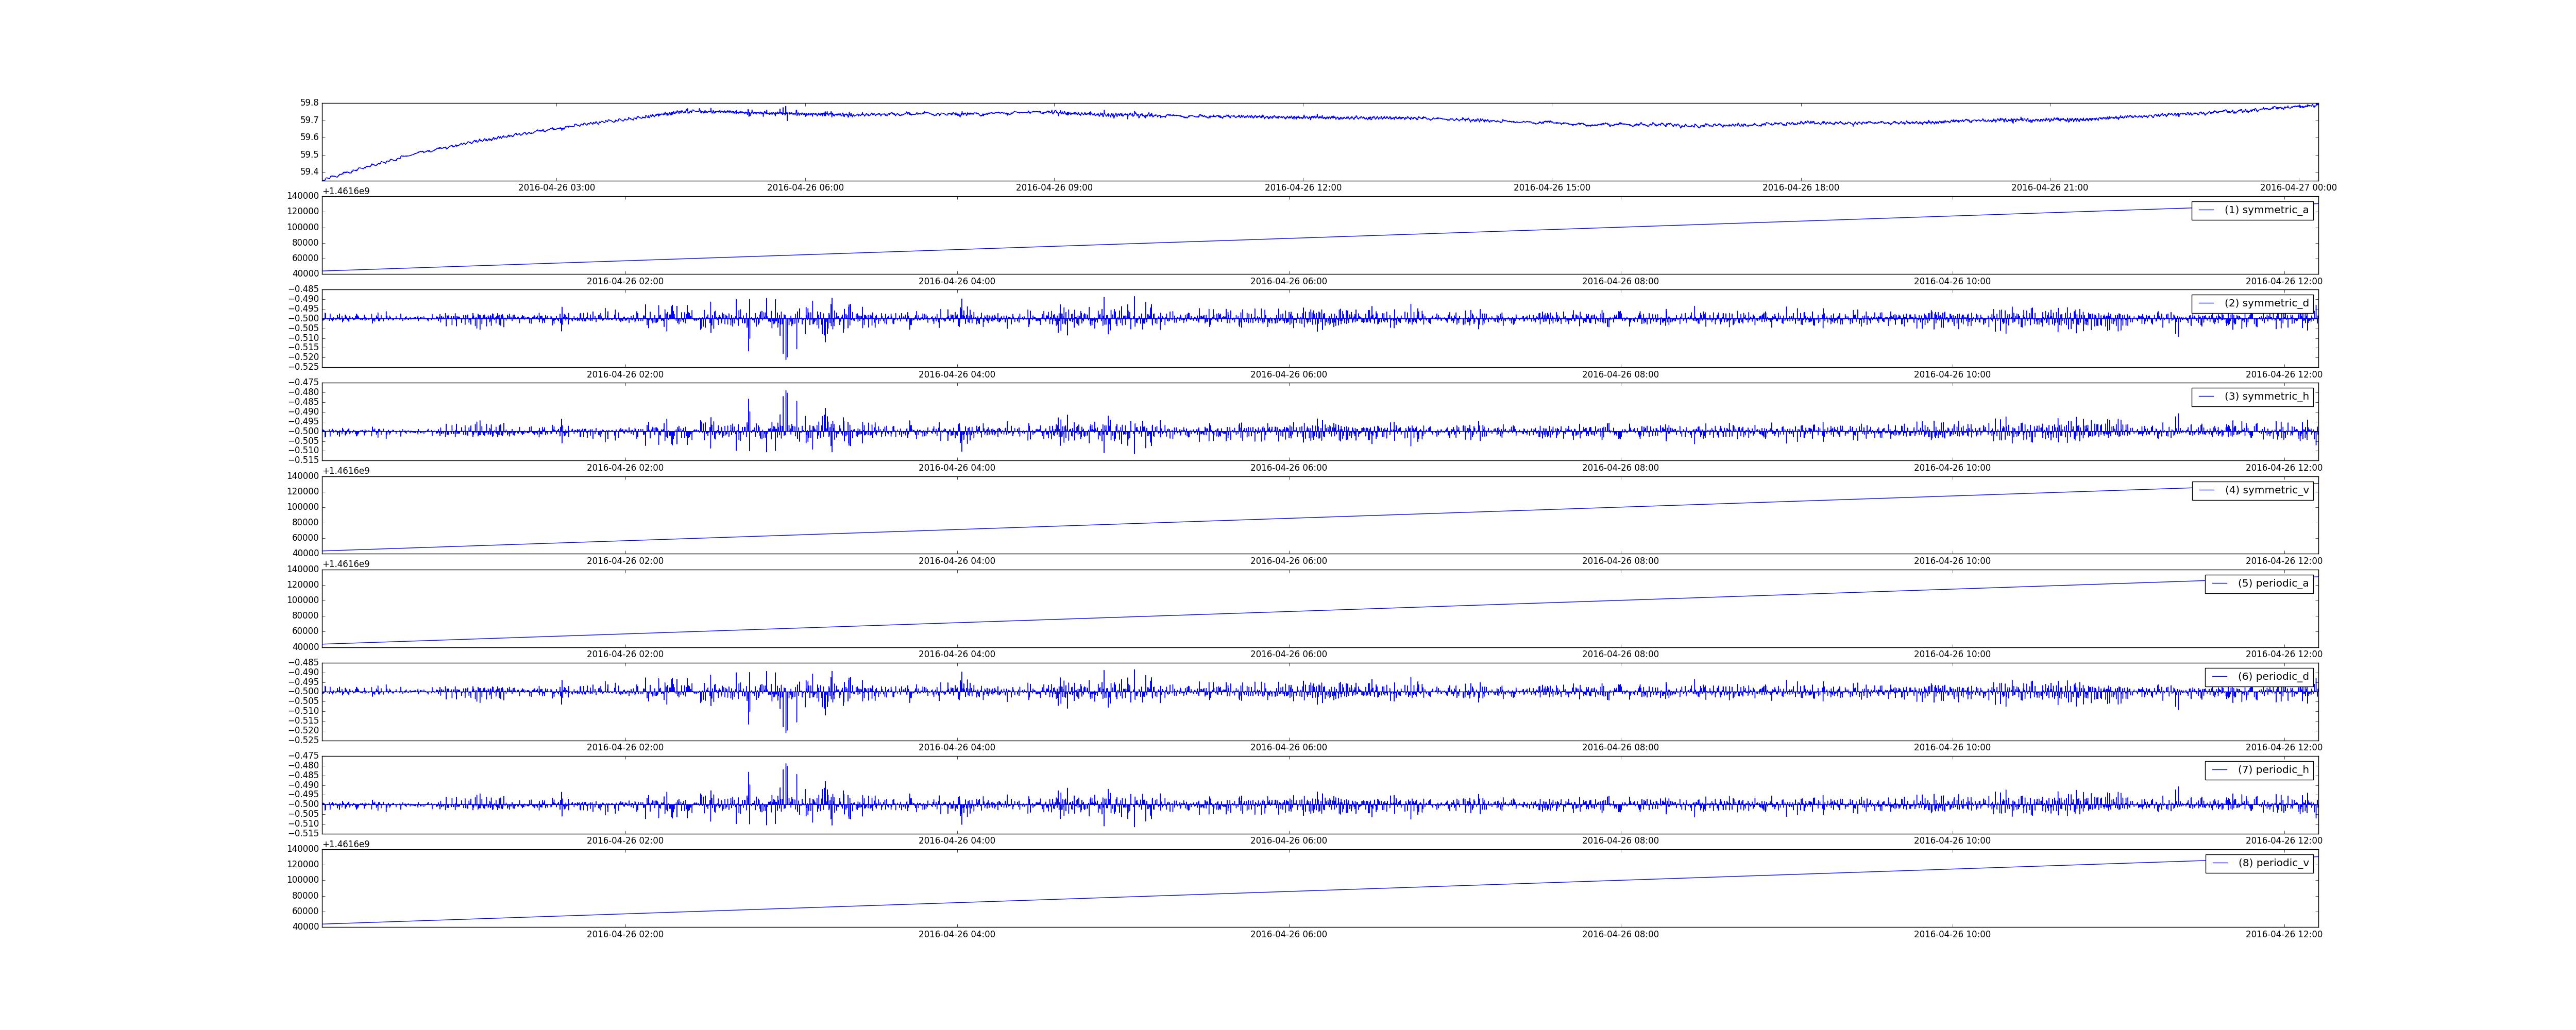Click the 40000 y-tick of the periodic_v plot

click(305, 927)
